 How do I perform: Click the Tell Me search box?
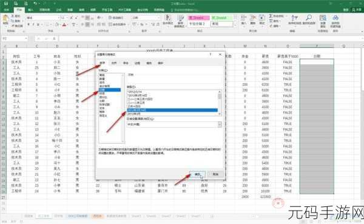tap(186, 10)
